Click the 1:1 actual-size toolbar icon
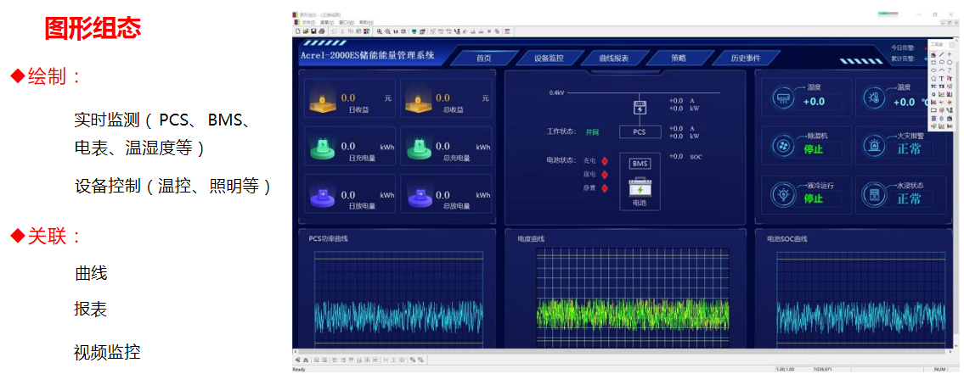Screen dimensions: 964x374 [395, 31]
